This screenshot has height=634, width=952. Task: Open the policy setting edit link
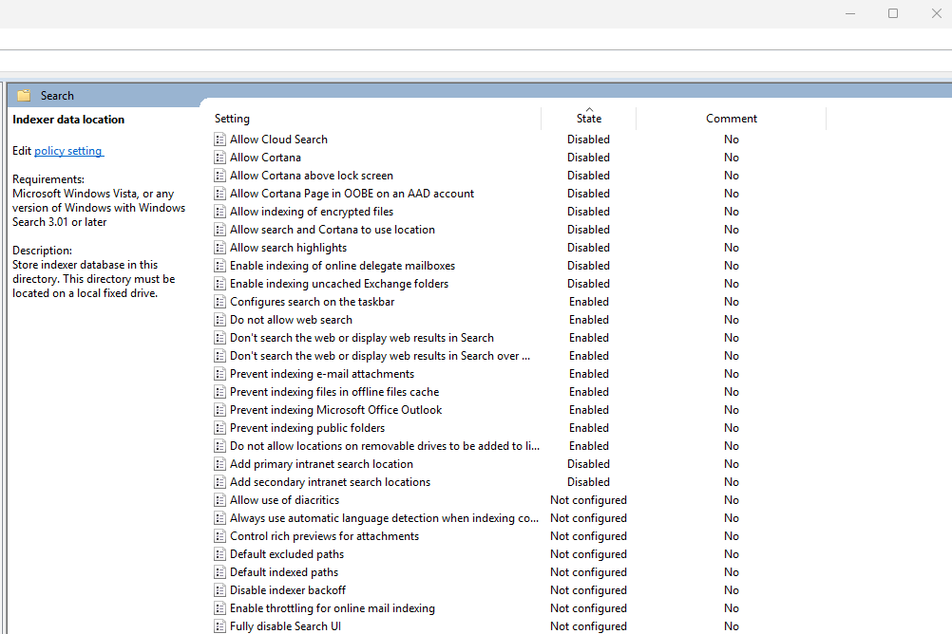(68, 151)
